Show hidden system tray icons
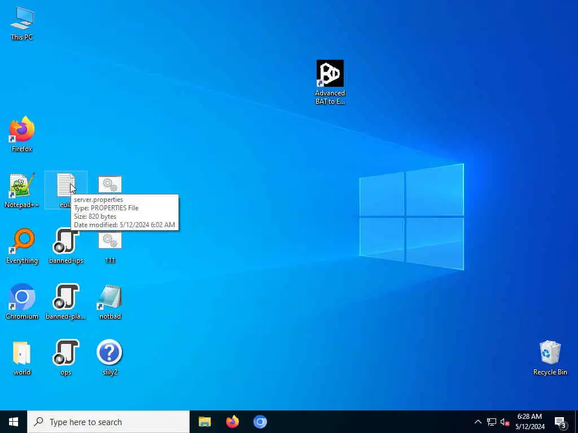 [x=478, y=422]
